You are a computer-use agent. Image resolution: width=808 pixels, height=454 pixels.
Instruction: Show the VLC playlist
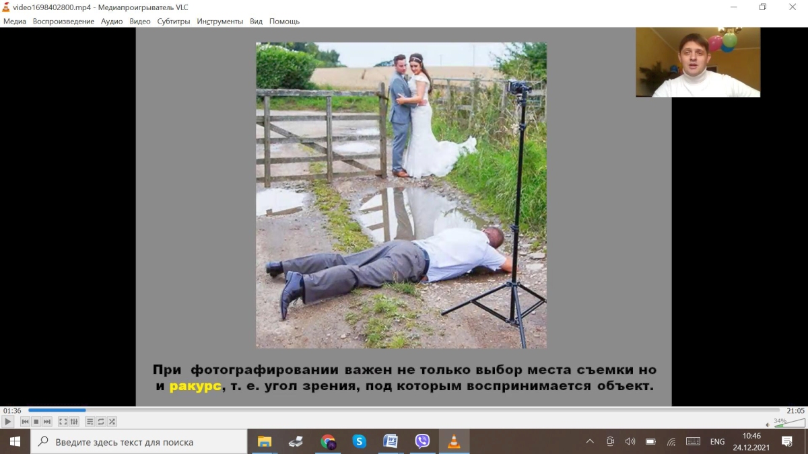tap(90, 422)
